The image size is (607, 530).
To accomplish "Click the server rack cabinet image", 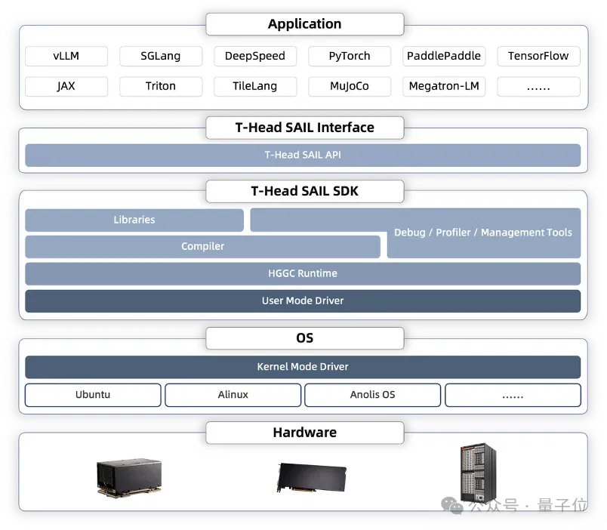I will point(478,473).
